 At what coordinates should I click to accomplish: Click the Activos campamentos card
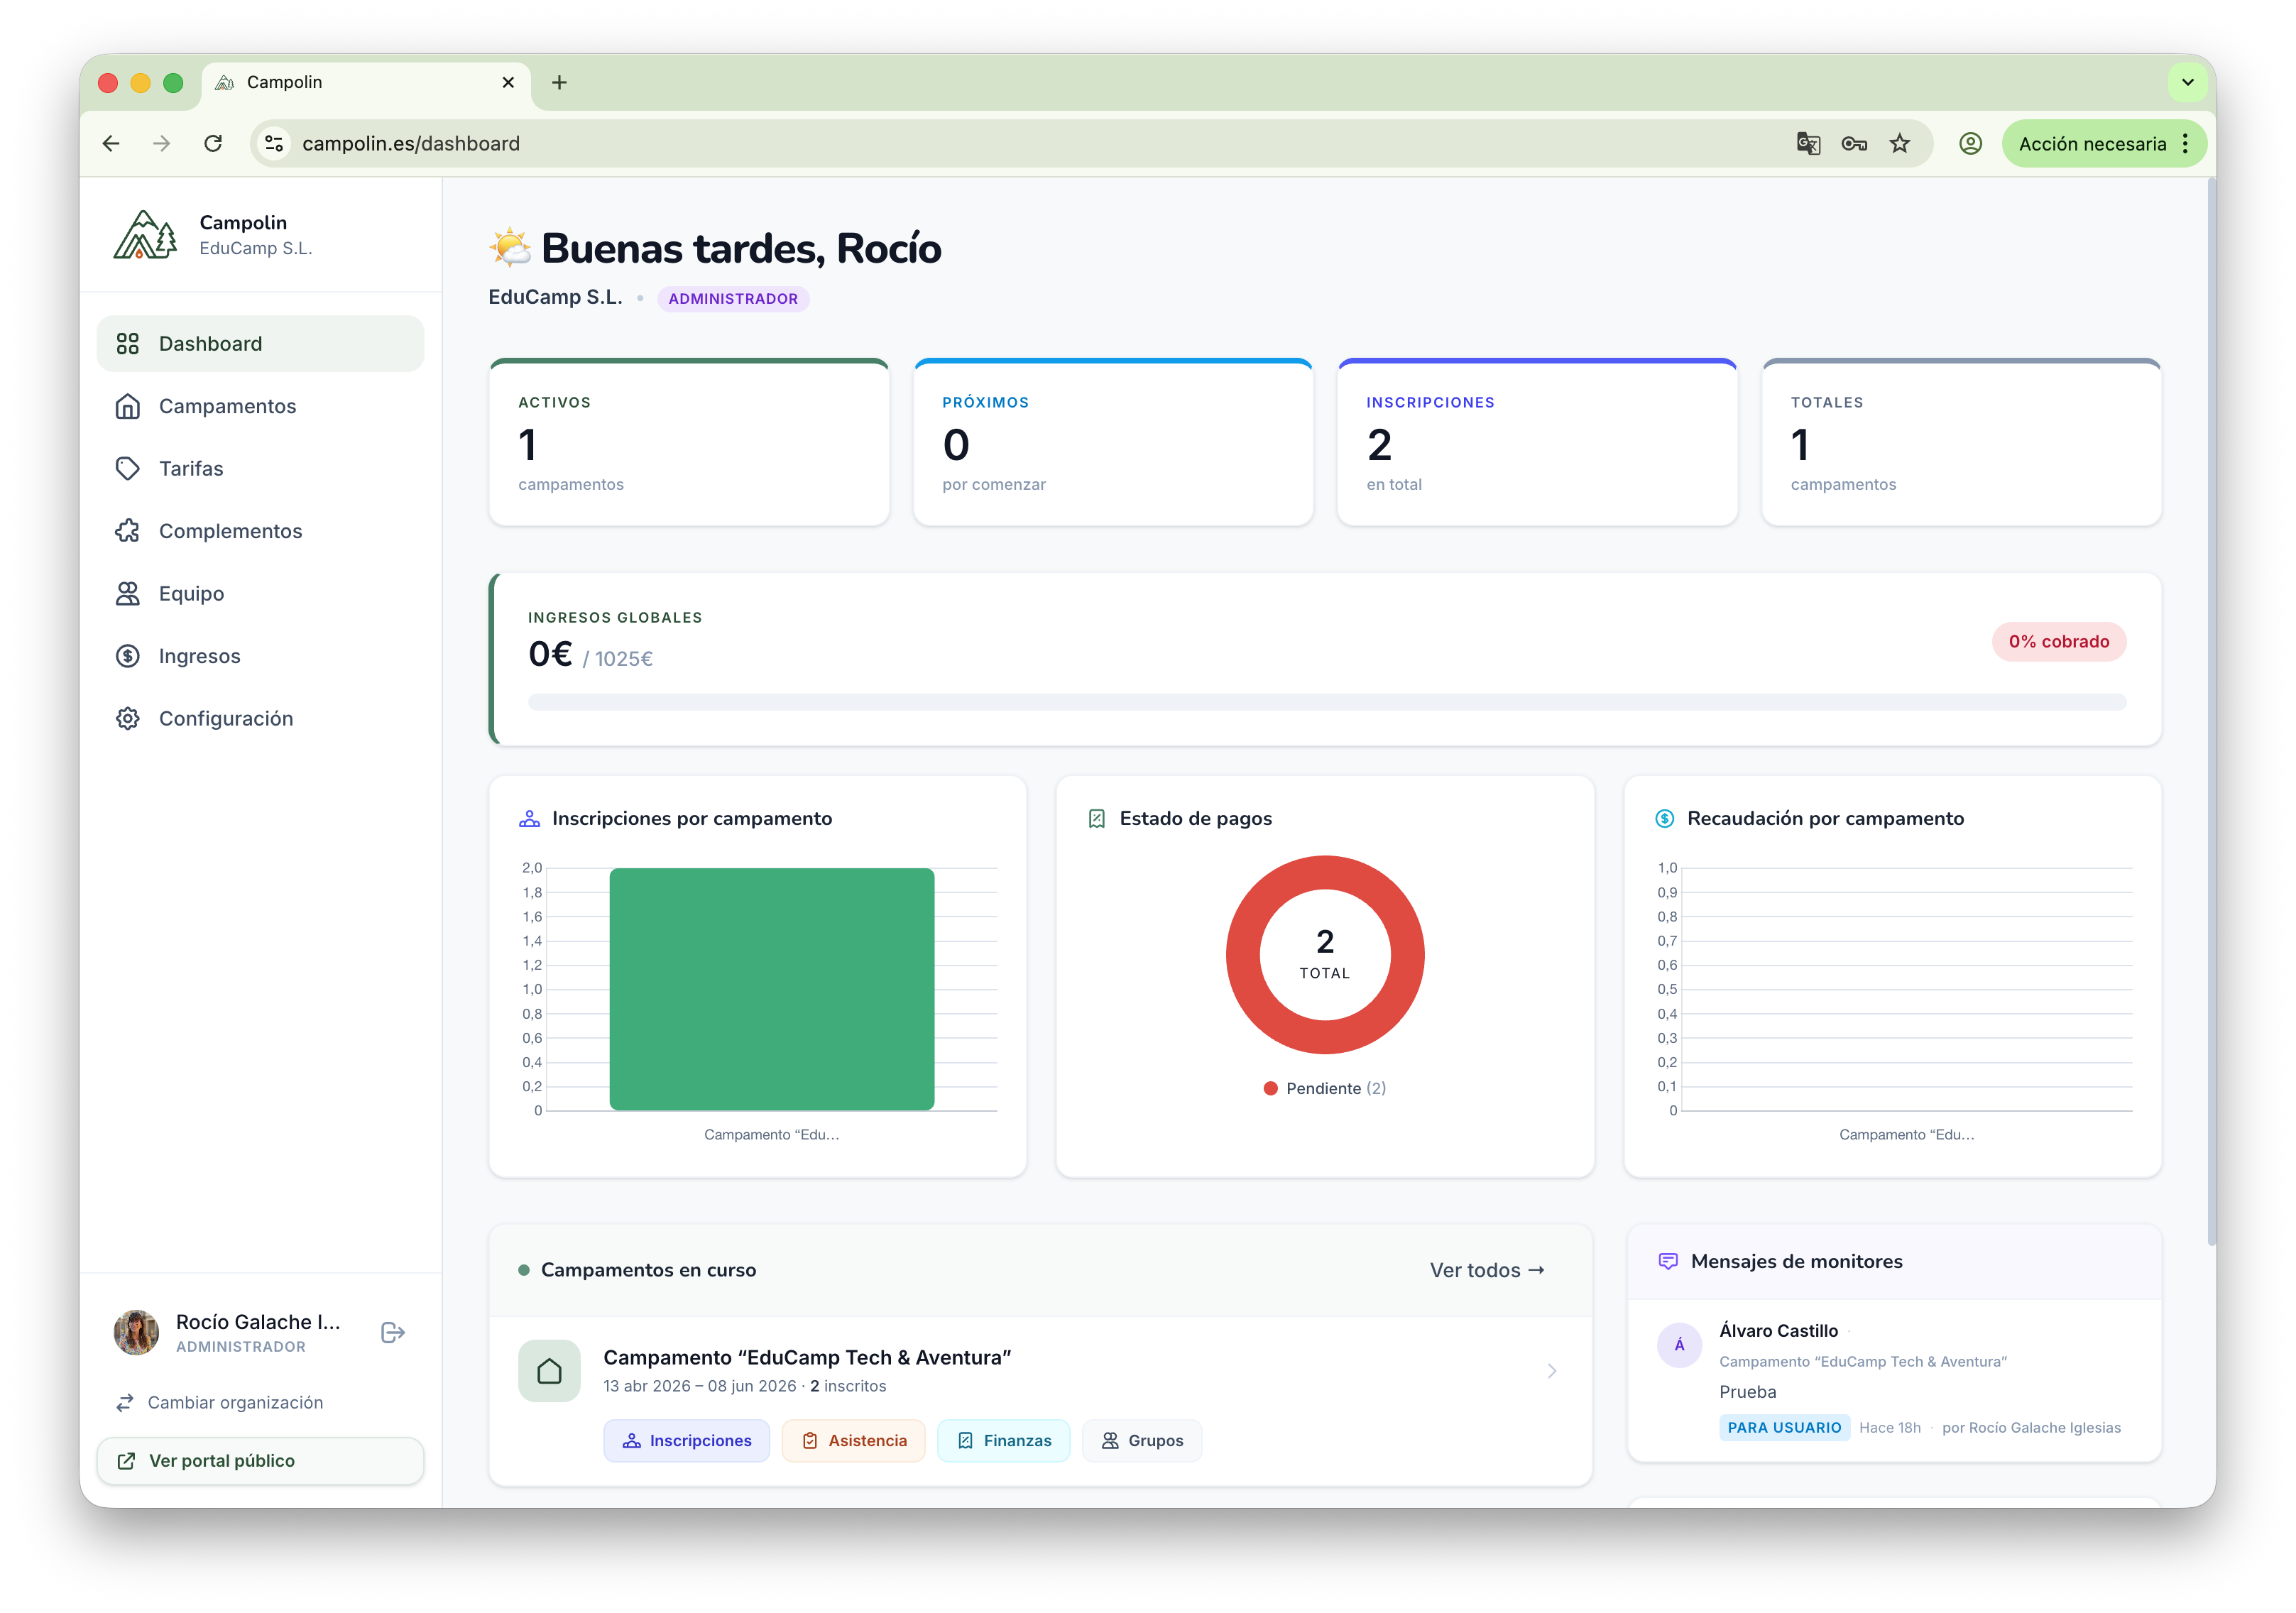689,442
